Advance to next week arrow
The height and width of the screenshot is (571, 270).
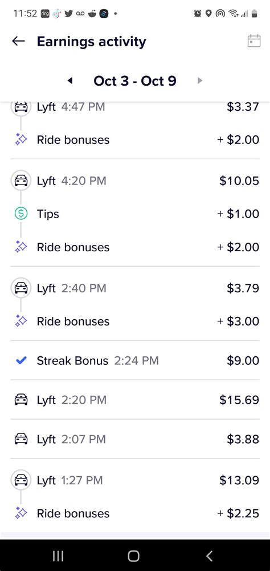point(199,81)
